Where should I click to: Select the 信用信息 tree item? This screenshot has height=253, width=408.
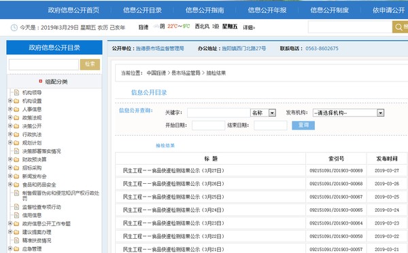pos(32,216)
